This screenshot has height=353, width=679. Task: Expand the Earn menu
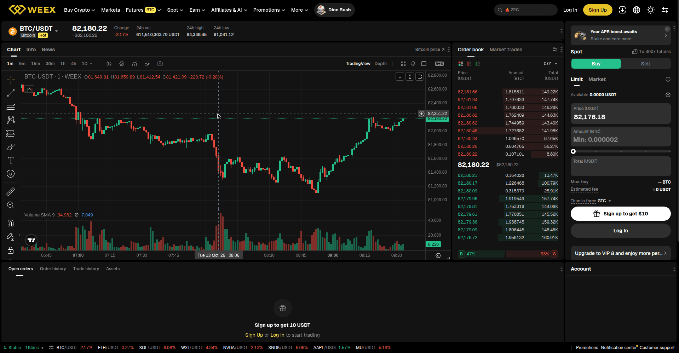click(197, 10)
